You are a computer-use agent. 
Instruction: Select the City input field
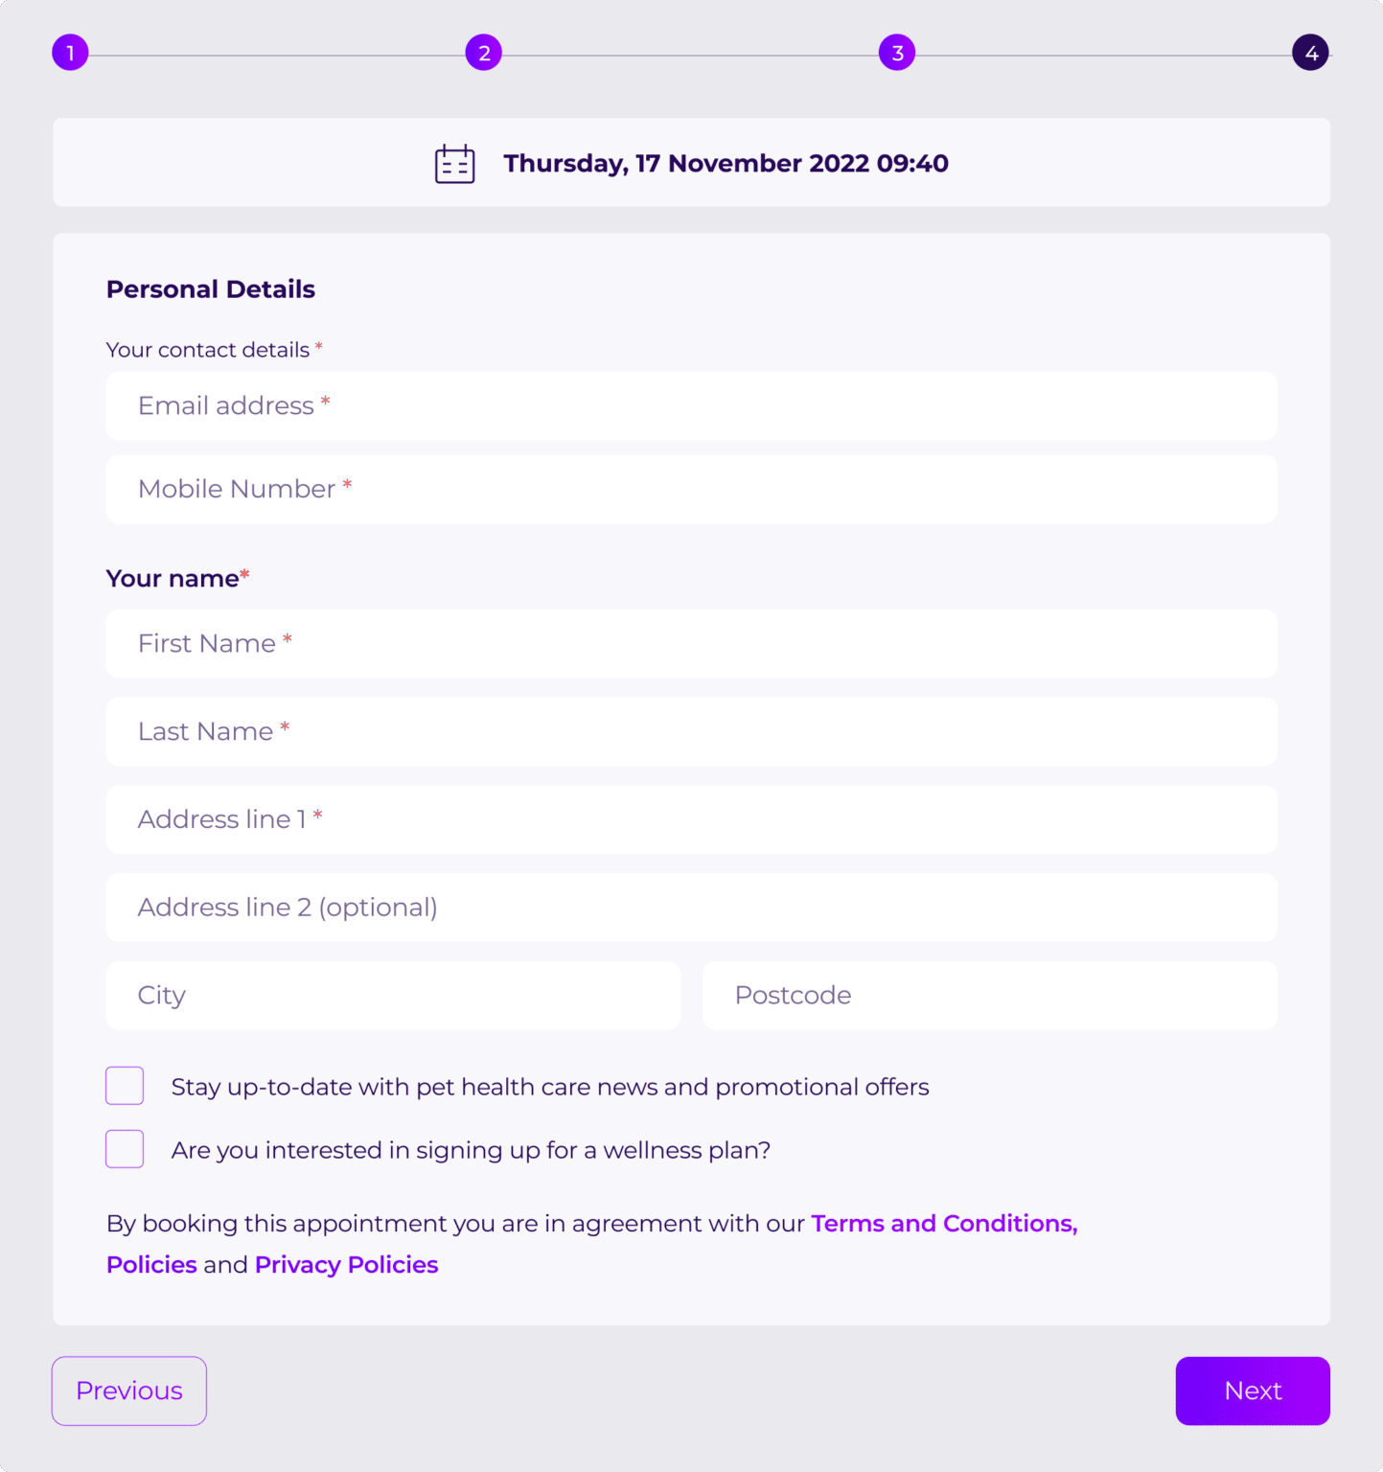pos(393,996)
